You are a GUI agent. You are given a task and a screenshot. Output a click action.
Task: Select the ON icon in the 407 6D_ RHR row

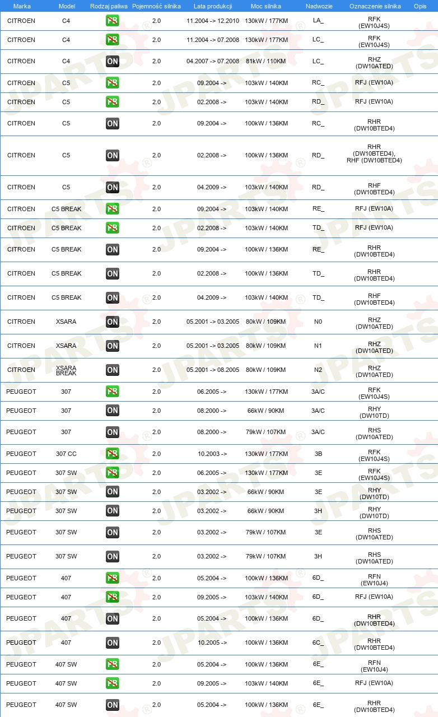[112, 618]
